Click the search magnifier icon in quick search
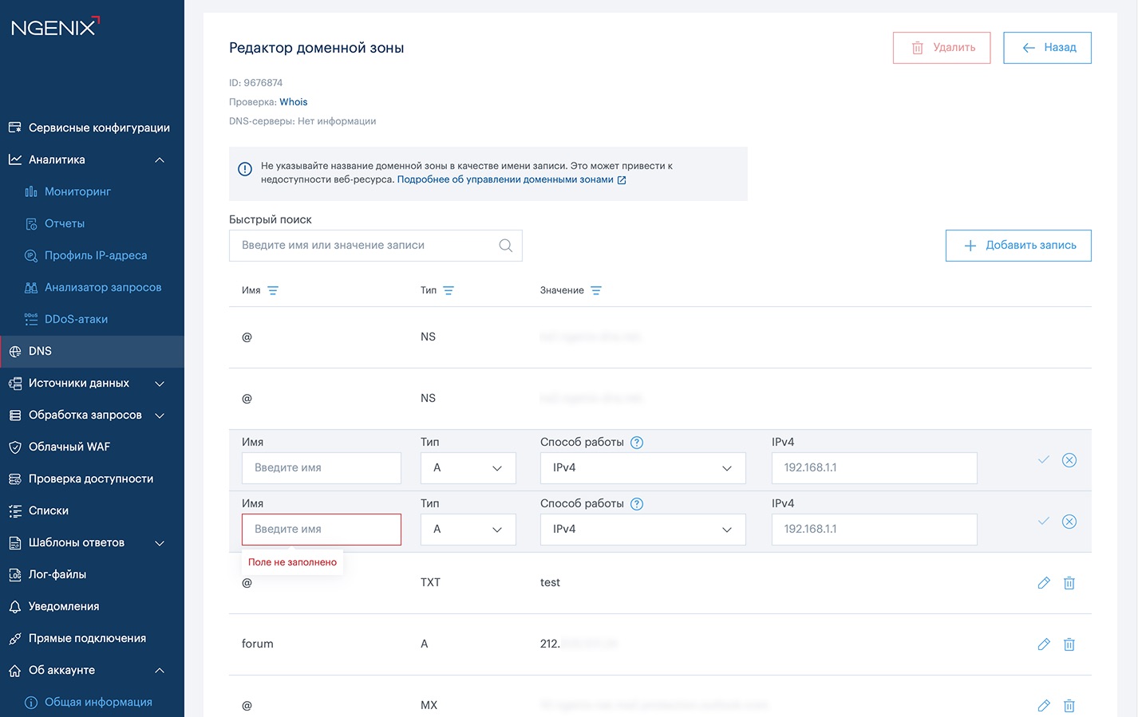This screenshot has height=717, width=1138. 505,246
